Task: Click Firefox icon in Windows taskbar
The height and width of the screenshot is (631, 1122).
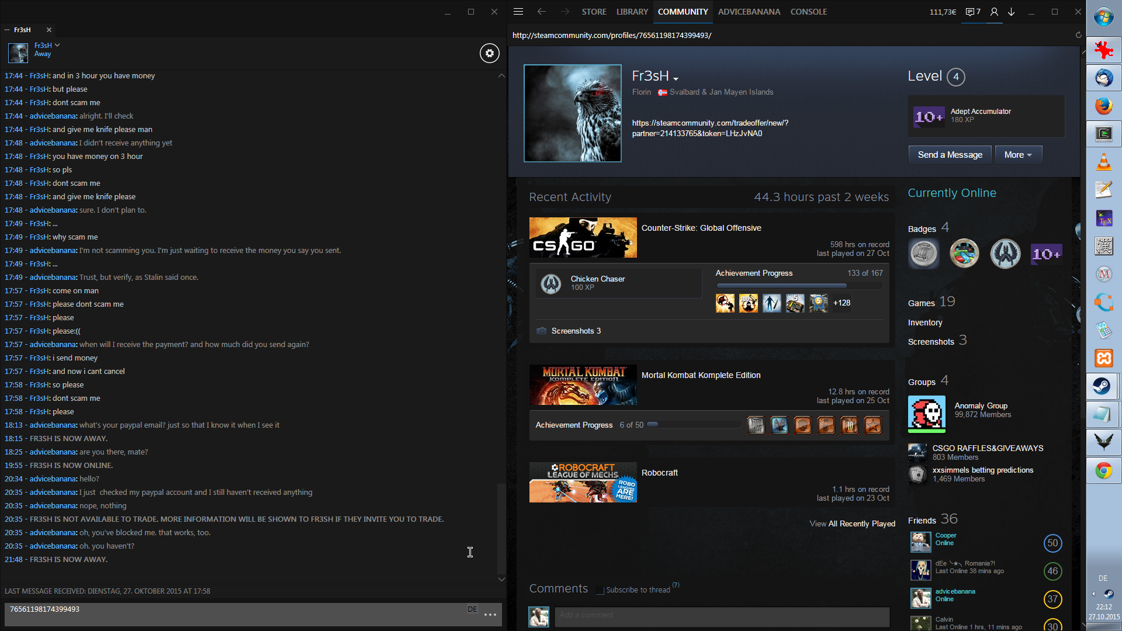Action: click(x=1103, y=106)
